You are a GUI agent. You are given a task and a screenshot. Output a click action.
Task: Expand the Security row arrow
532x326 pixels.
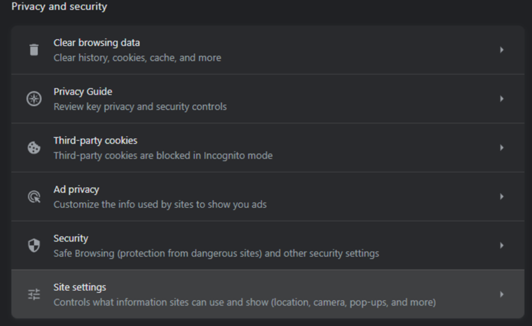point(501,246)
